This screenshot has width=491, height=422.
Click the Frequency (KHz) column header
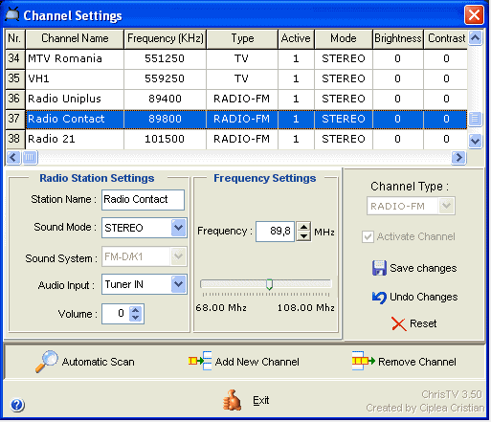pyautogui.click(x=166, y=39)
